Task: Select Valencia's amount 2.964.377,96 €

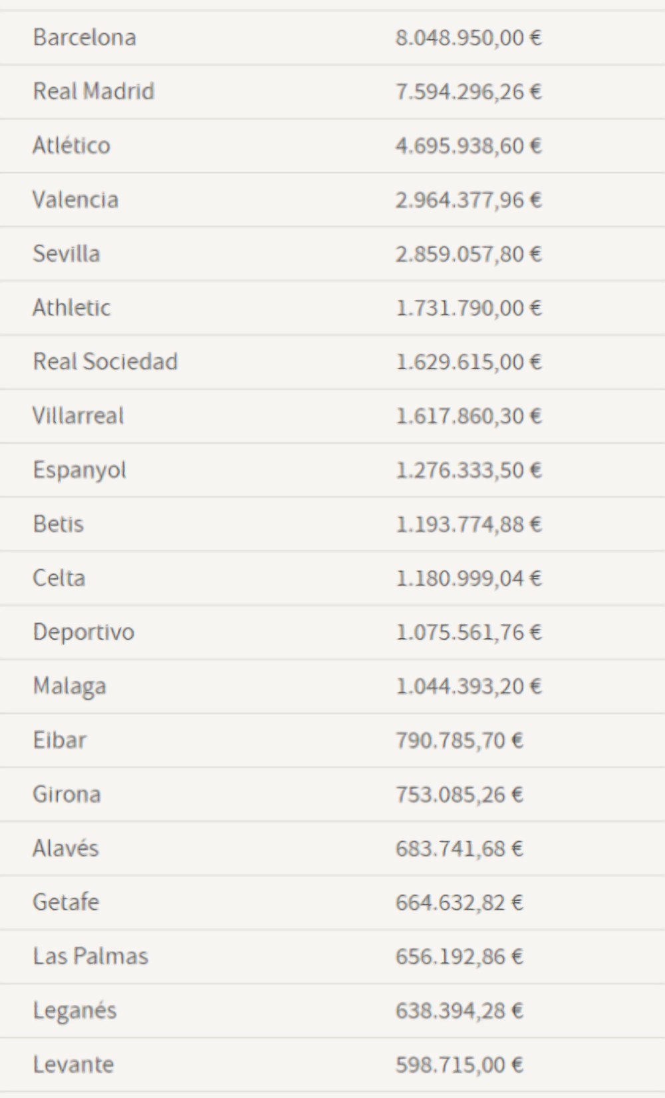Action: (468, 200)
